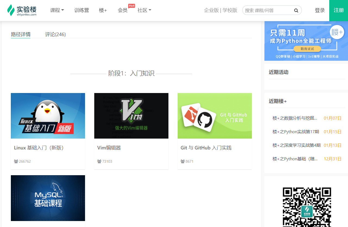Viewport: 348px width, 227px height.
Task: Click the 实验楼 shiyanlou.com logo
Action: 22,10
